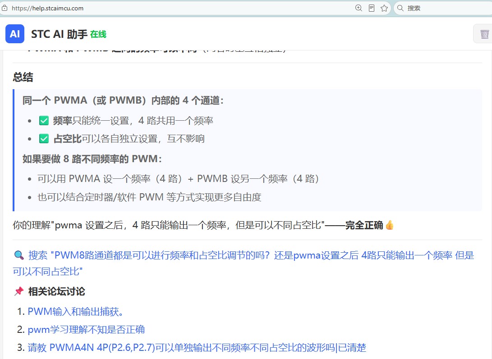Click the STC AI 助手 title
The image size is (492, 359).
59,34
